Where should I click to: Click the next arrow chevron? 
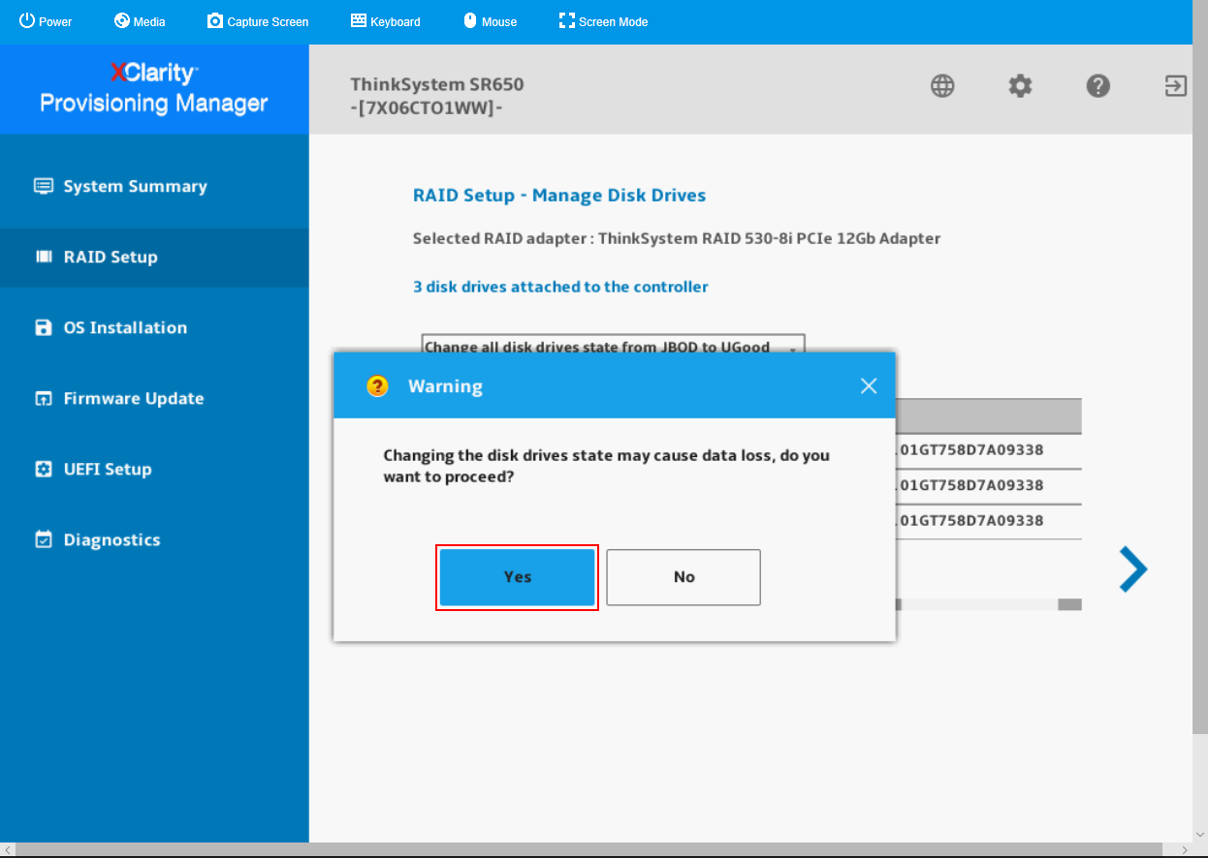coord(1132,569)
